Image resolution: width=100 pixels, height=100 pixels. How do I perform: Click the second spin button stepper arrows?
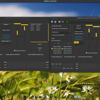[68, 43]
